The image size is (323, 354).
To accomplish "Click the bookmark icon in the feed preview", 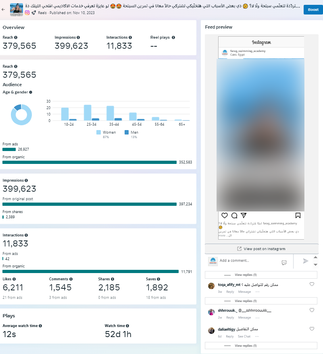I will pyautogui.click(x=298, y=215).
